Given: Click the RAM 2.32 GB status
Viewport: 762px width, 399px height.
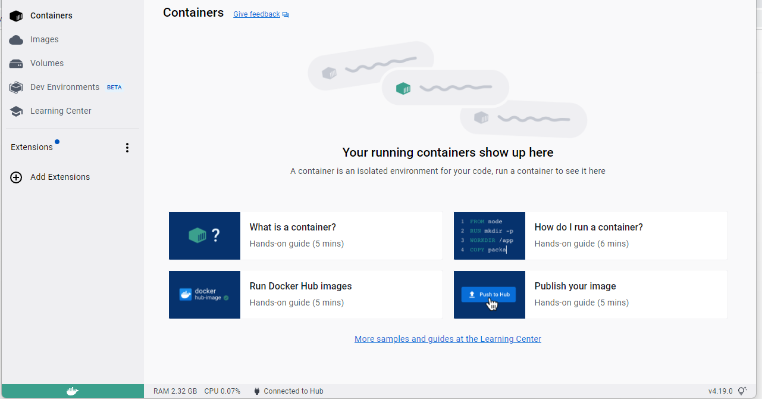Looking at the screenshot, I should click(x=175, y=391).
